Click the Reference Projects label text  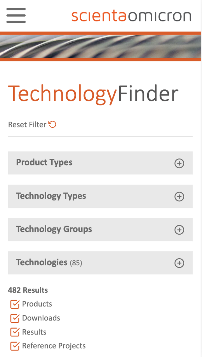point(54,346)
